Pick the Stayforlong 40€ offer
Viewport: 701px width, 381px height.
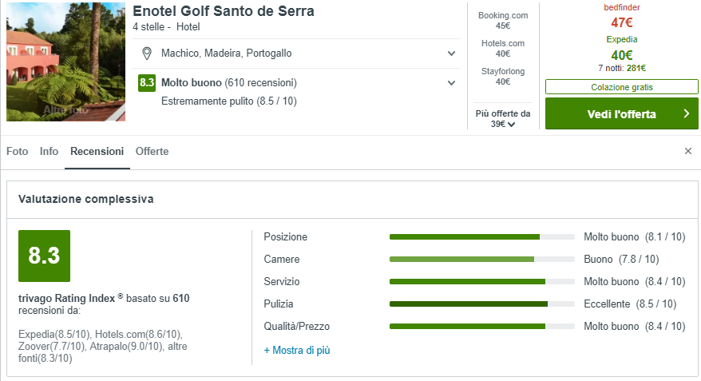(x=503, y=76)
